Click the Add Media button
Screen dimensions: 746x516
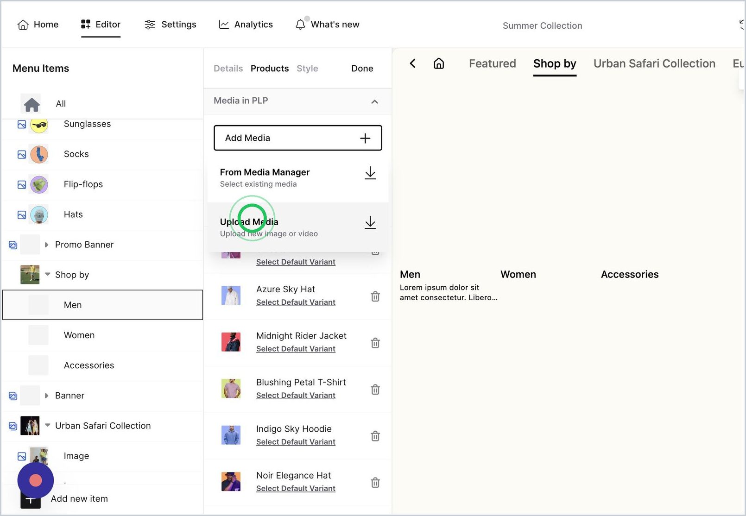[298, 138]
